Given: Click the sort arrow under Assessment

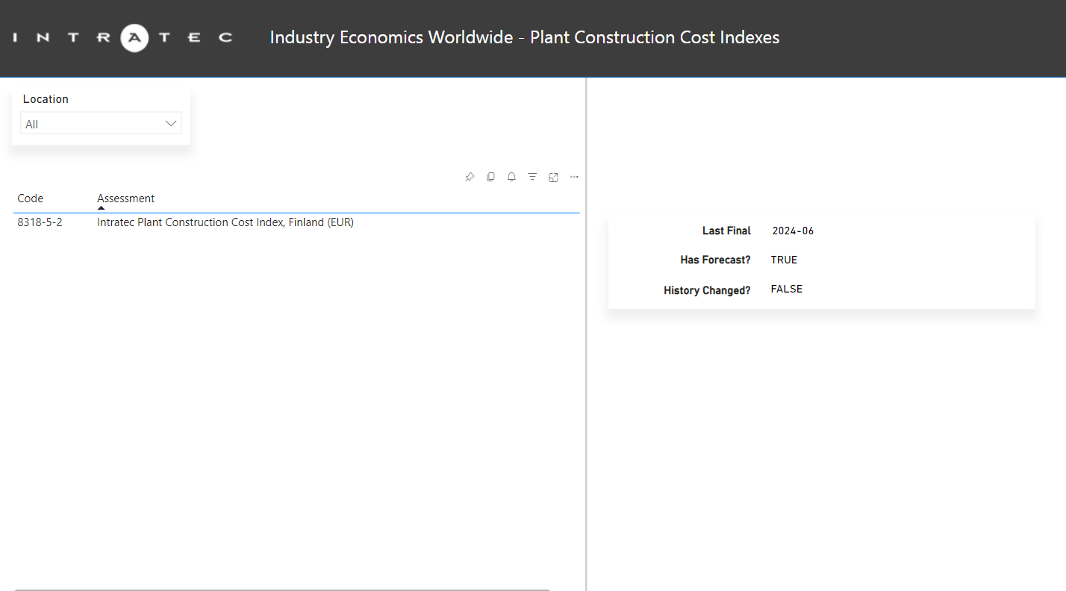Looking at the screenshot, I should point(102,208).
